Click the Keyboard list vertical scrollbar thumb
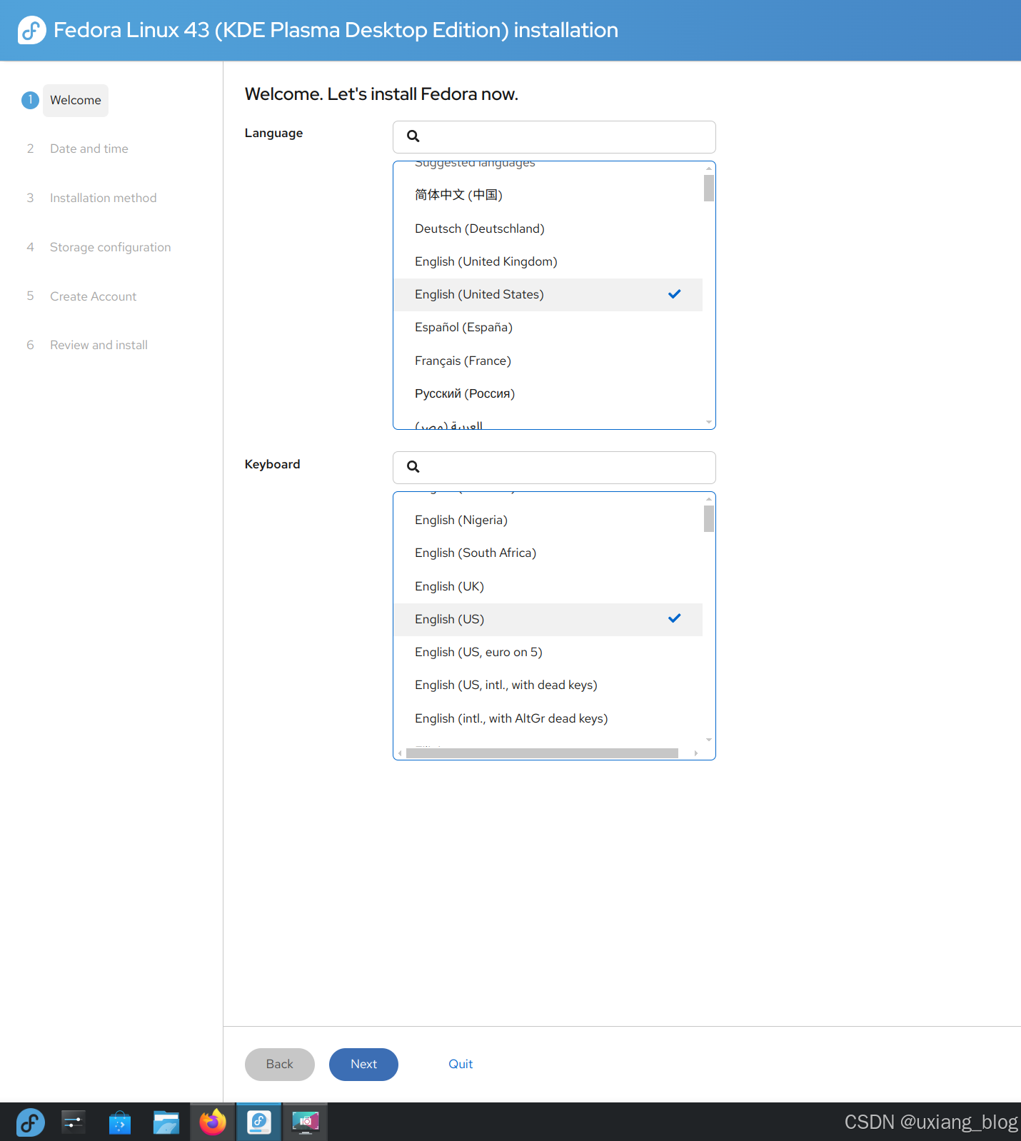The width and height of the screenshot is (1021, 1141). coord(709,519)
